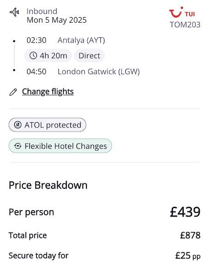Click the 4h 20m duration pill
Viewport: 209px width, 271px height.
click(48, 56)
